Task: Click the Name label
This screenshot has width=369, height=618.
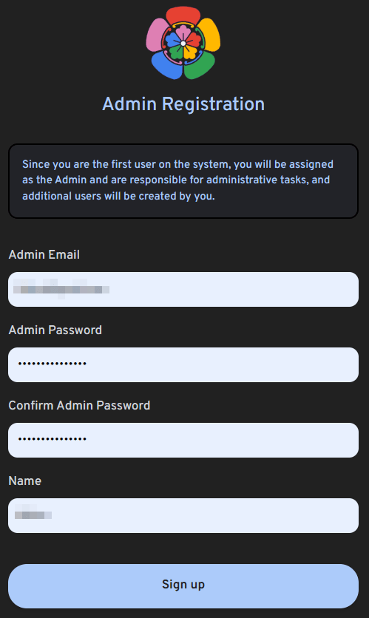Action: [25, 481]
